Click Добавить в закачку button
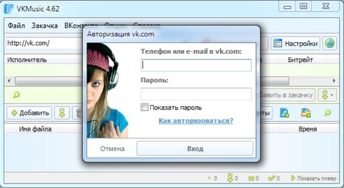 (288, 95)
